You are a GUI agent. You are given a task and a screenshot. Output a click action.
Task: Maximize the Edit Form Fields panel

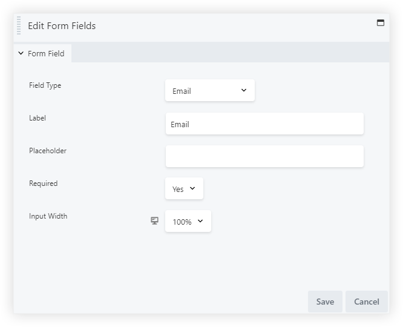(x=381, y=23)
